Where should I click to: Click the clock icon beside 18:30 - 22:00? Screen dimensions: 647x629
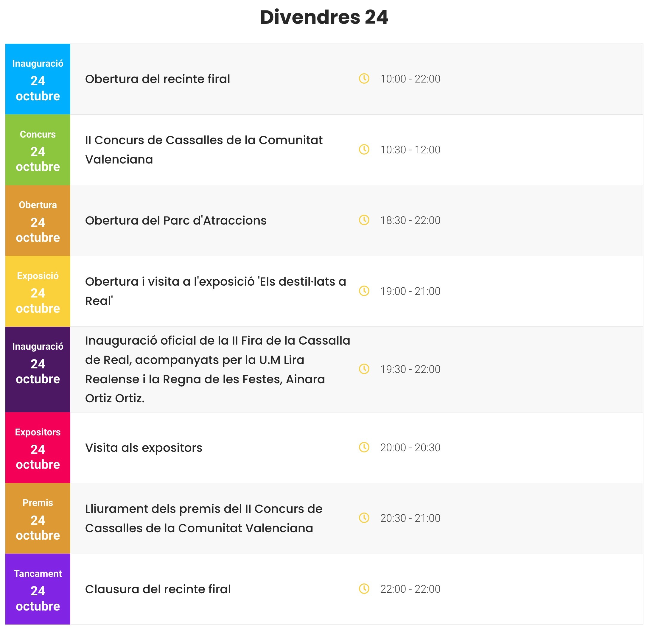(x=364, y=220)
